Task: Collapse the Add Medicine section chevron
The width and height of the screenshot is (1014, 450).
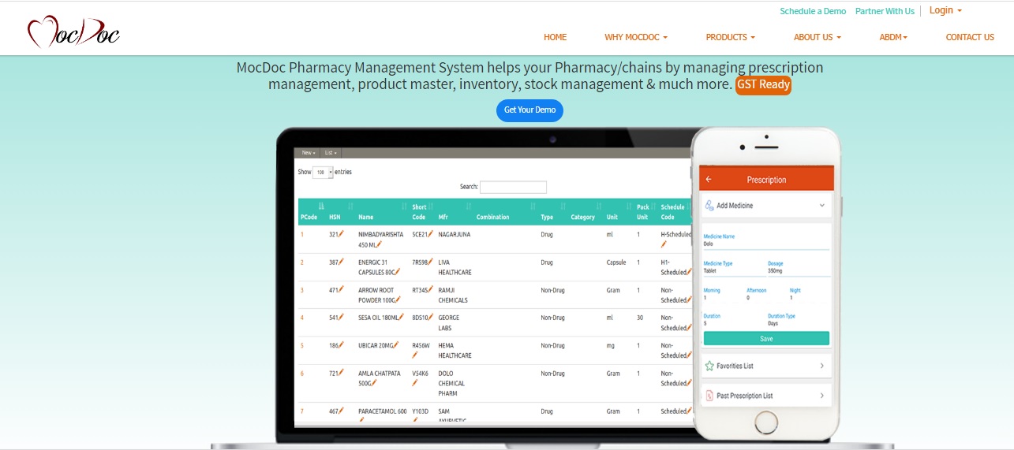Action: 821,206
